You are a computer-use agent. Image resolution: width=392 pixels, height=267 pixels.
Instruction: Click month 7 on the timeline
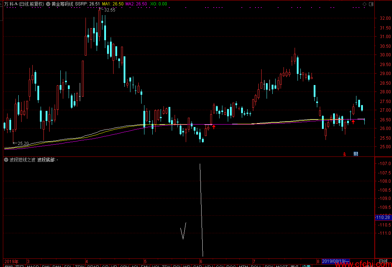[254, 262]
